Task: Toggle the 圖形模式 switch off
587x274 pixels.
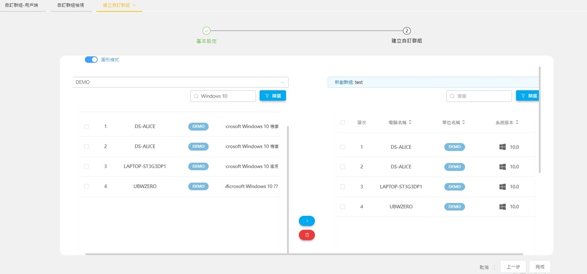Action: click(x=91, y=60)
